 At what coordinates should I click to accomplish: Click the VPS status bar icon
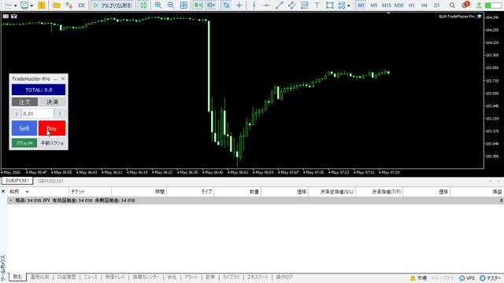467,277
